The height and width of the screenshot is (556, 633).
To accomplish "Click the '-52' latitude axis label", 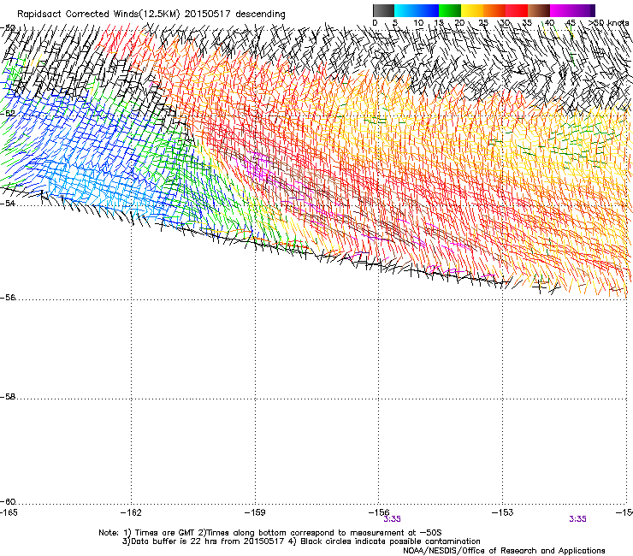I will [x=8, y=113].
